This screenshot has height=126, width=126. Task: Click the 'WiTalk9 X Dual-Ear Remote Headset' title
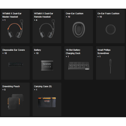[43, 15]
